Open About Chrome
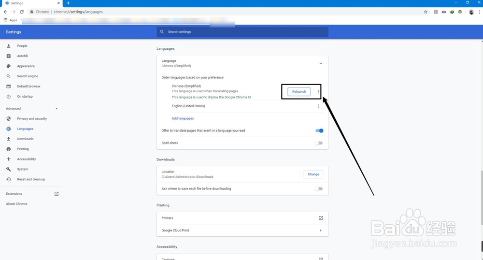Viewport: 483px width, 260px height. [16, 204]
